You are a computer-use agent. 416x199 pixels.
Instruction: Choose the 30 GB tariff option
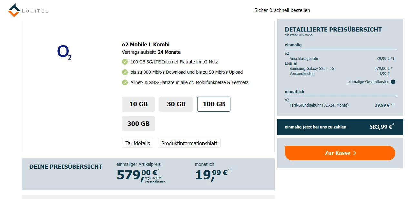pyautogui.click(x=176, y=104)
